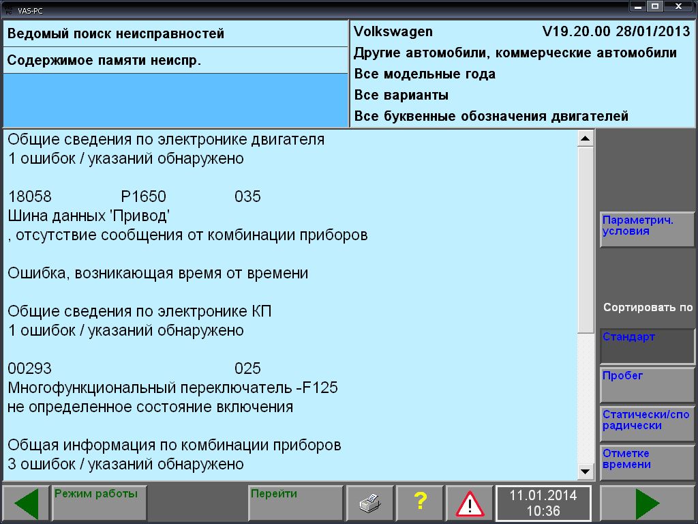Click '3 ошибок / указаний обнаружено' line
The width and height of the screenshot is (698, 524).
click(x=126, y=464)
